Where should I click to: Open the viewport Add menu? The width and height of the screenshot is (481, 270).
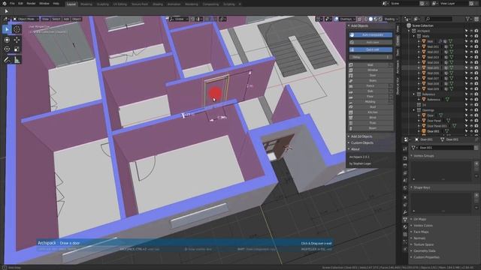[x=66, y=19]
